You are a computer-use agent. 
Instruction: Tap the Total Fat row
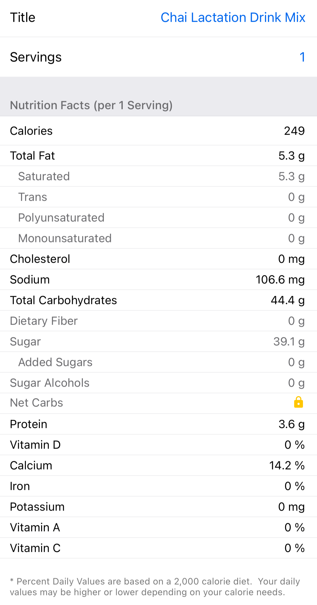(x=158, y=156)
